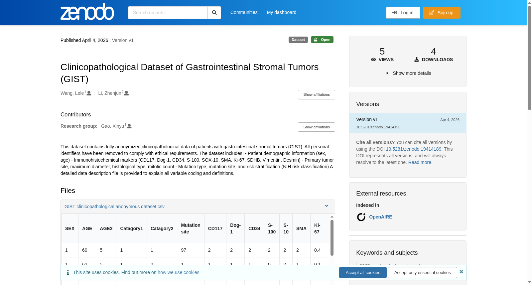Focus the Search records input field

168,13
